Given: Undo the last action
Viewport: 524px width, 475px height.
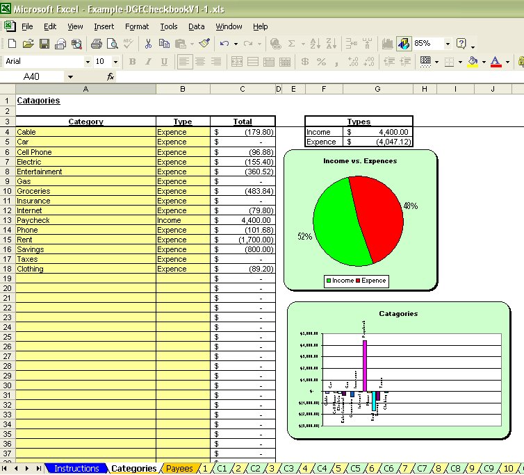Looking at the screenshot, I should tap(224, 44).
